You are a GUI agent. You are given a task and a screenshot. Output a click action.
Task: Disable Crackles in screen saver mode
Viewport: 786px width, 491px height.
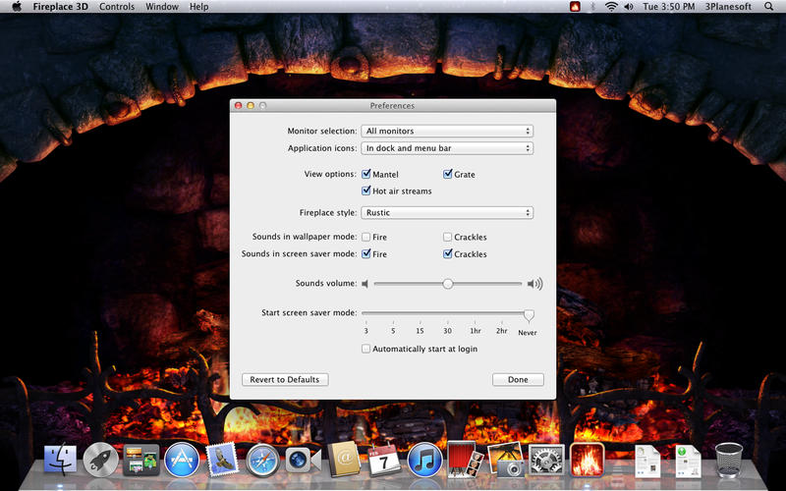[x=448, y=253]
